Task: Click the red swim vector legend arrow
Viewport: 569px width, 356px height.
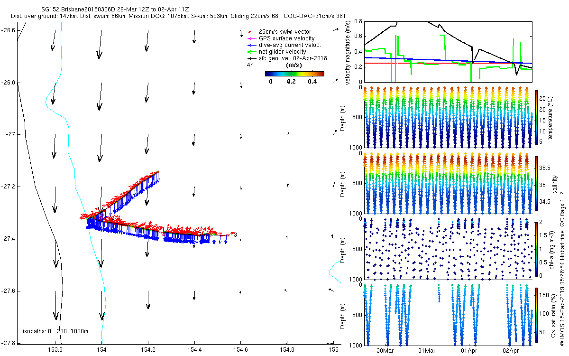Action: pos(252,32)
